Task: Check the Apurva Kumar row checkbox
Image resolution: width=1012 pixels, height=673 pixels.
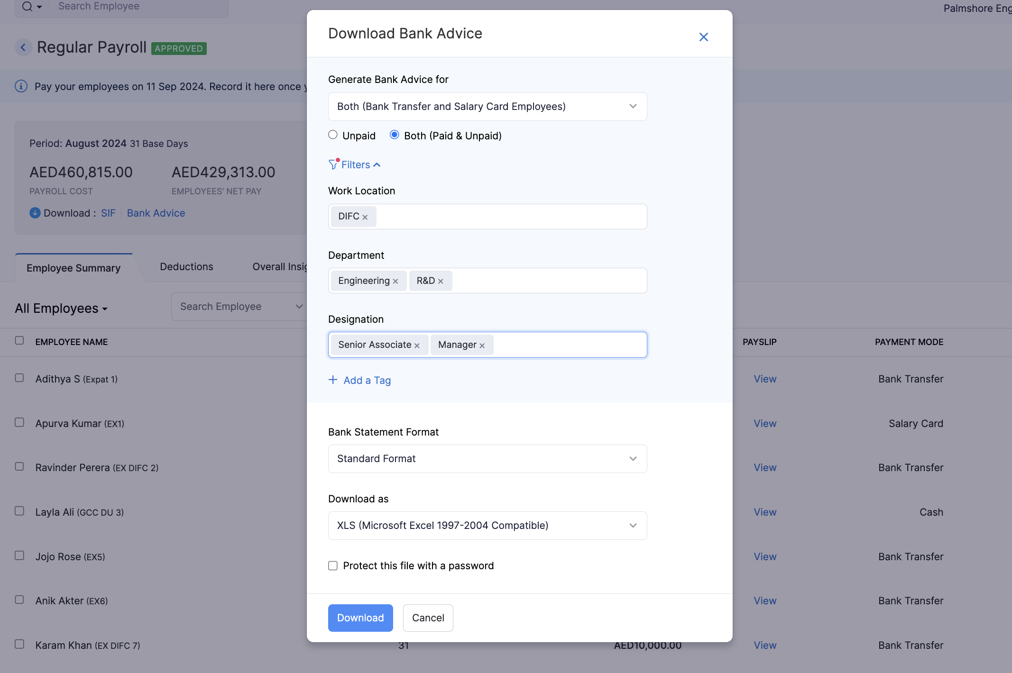Action: [19, 422]
